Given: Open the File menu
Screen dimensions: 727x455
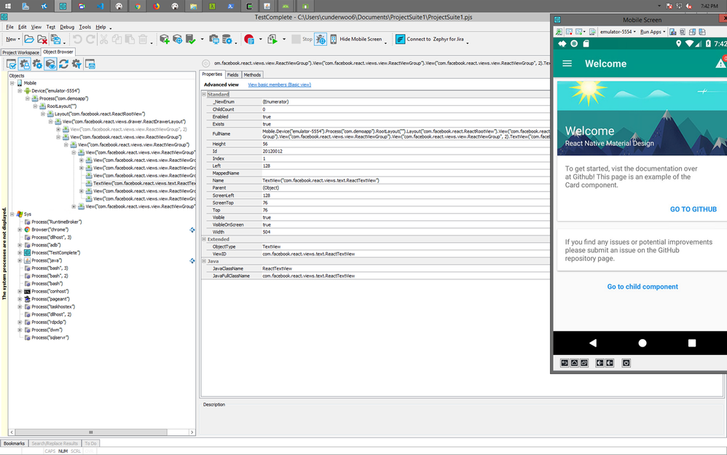Looking at the screenshot, I should coord(9,27).
